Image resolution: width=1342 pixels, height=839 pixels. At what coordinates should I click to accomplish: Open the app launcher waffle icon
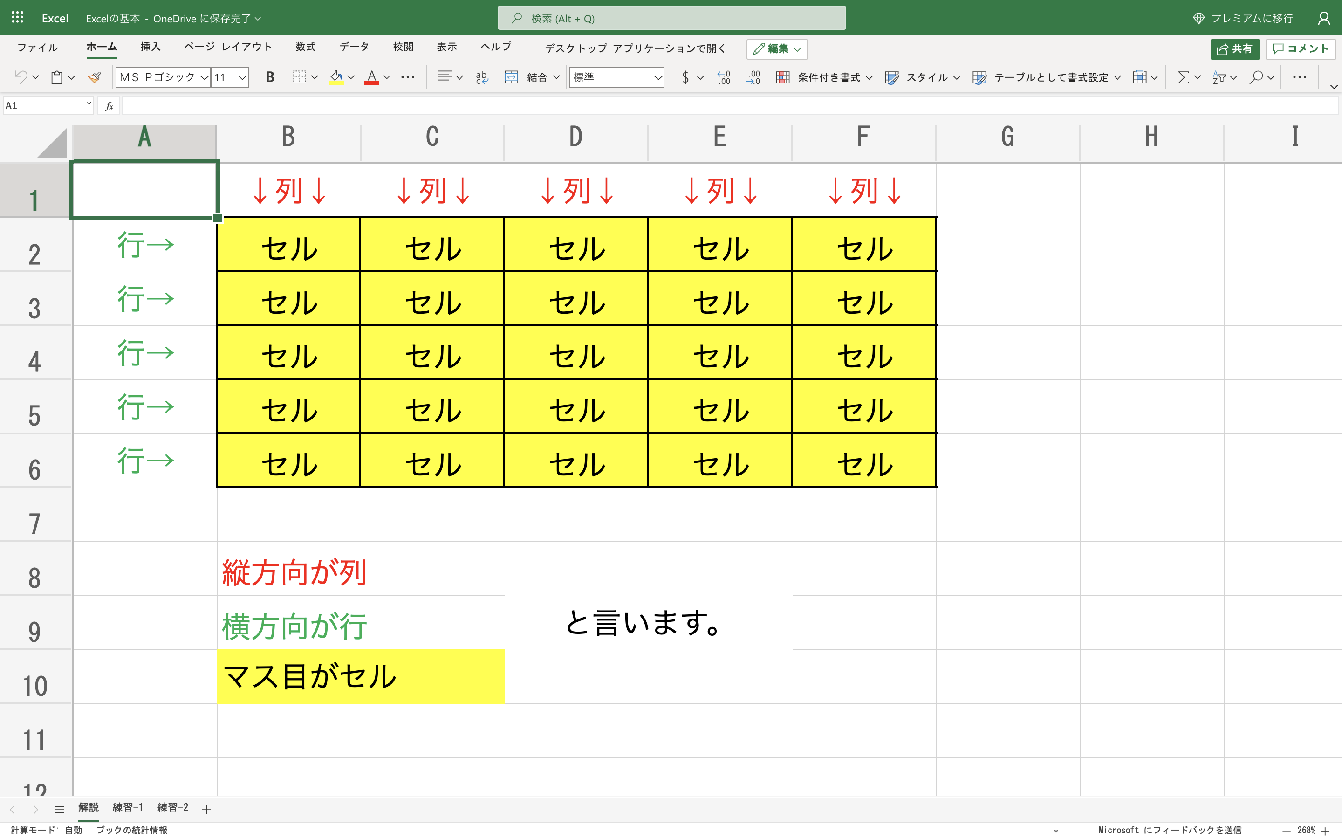pos(17,18)
